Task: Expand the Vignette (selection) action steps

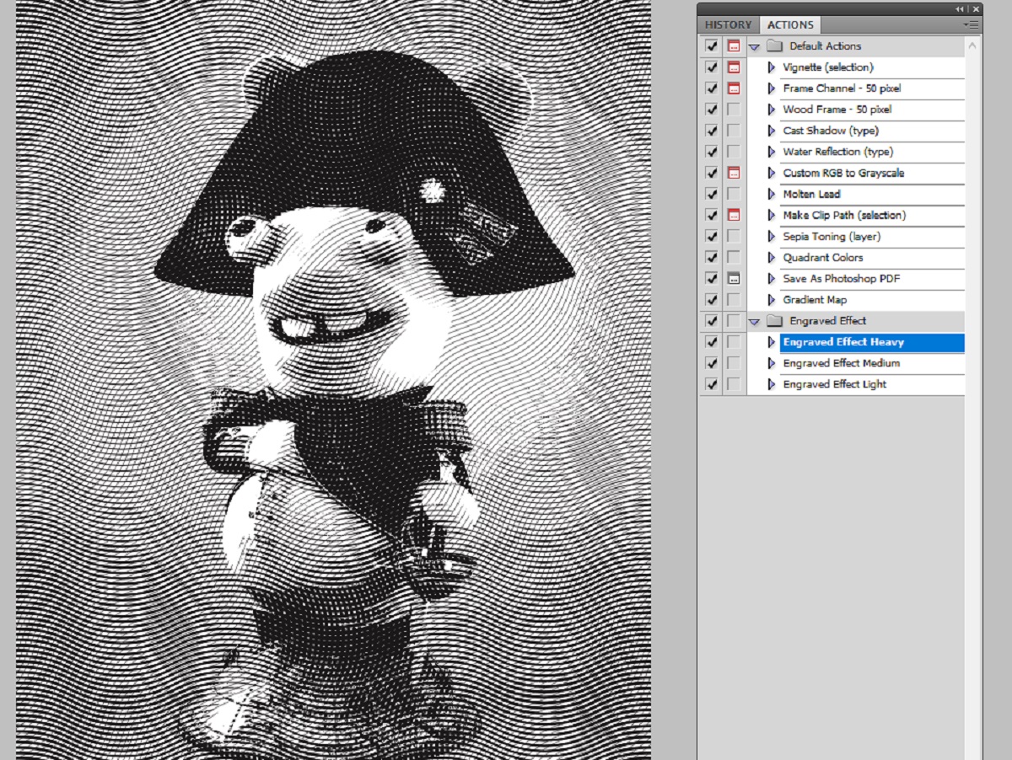Action: tap(771, 67)
